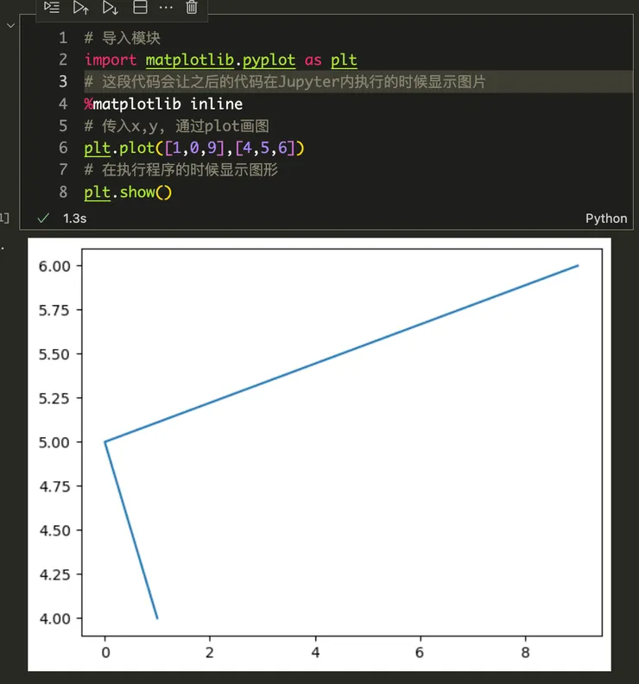This screenshot has height=684, width=639.
Task: Click the y-axis label 5.00
Action: click(x=54, y=442)
